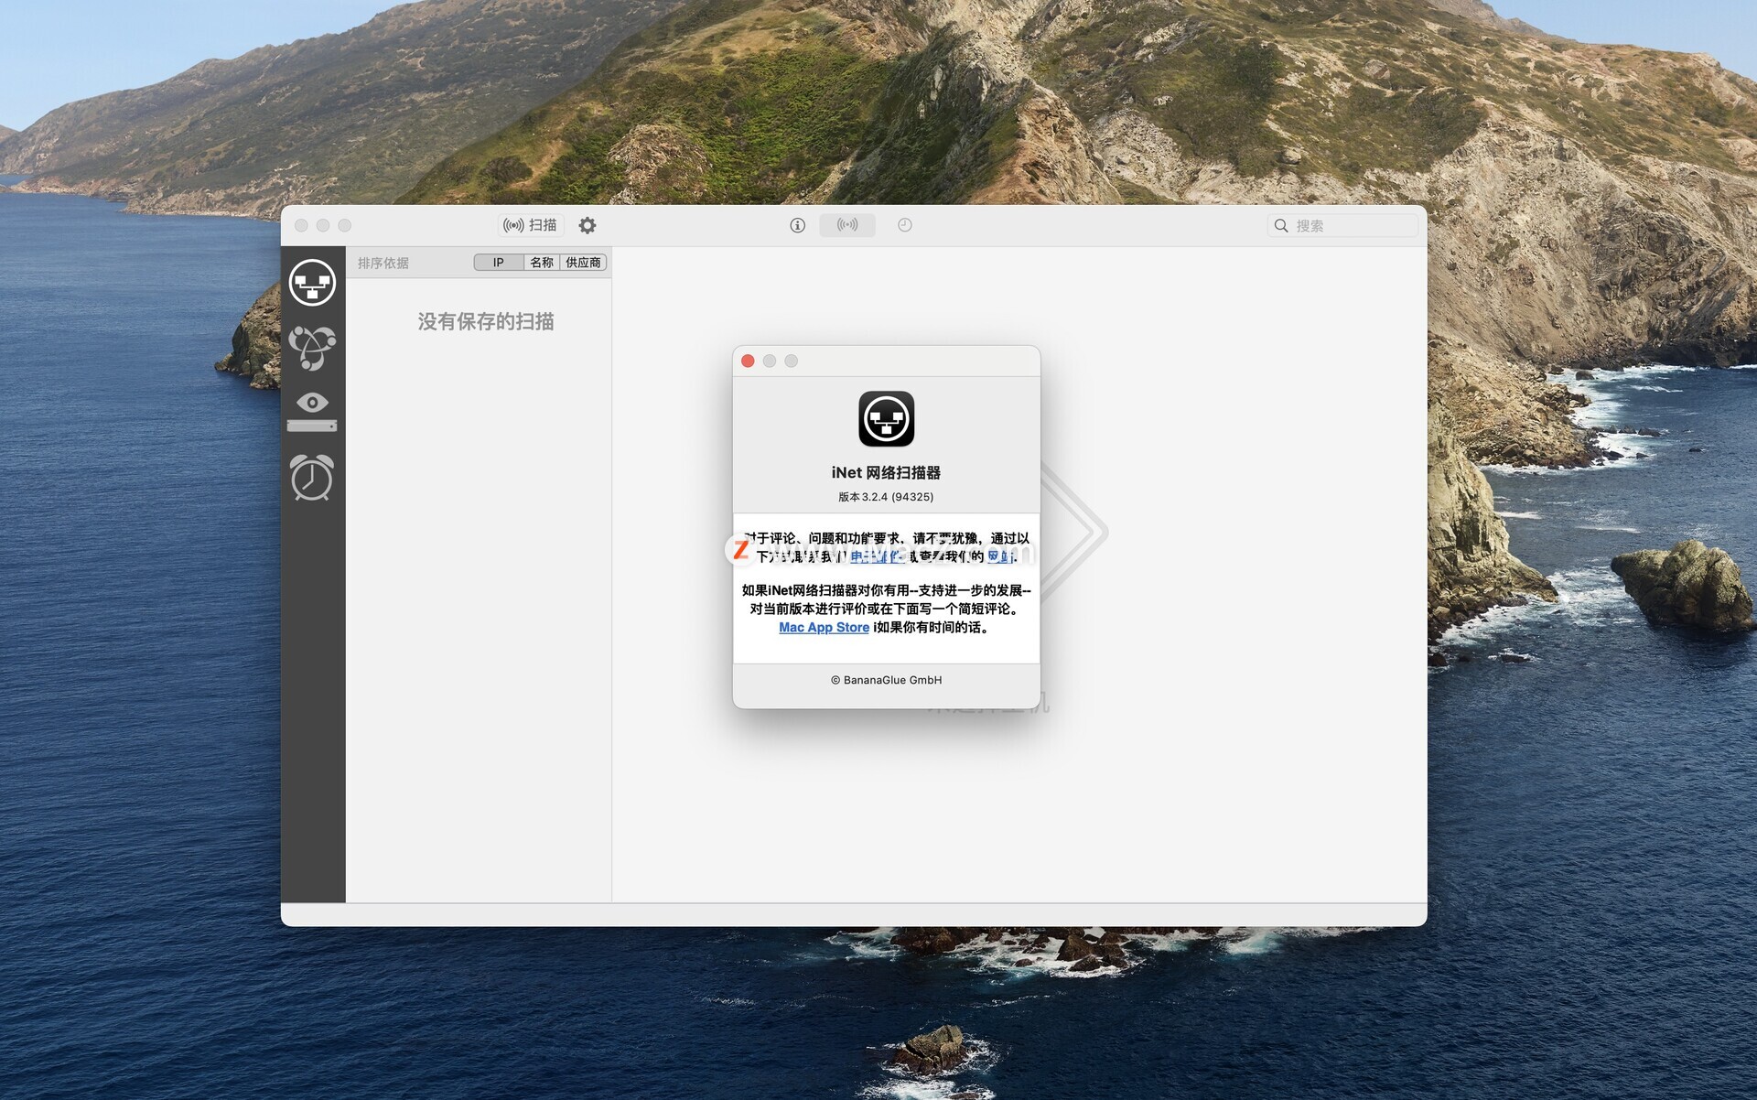The image size is (1757, 1100).
Task: Open the Bonjour browser sidebar icon
Action: [x=312, y=348]
